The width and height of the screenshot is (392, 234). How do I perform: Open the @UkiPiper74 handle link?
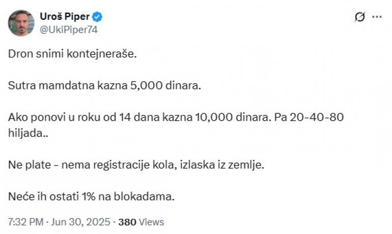coord(68,29)
